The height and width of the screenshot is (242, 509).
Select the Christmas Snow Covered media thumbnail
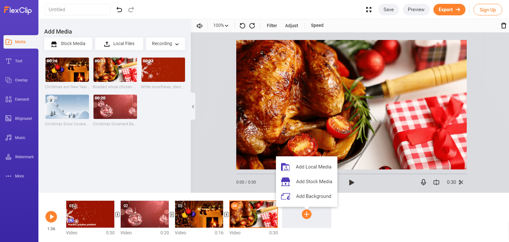click(67, 107)
